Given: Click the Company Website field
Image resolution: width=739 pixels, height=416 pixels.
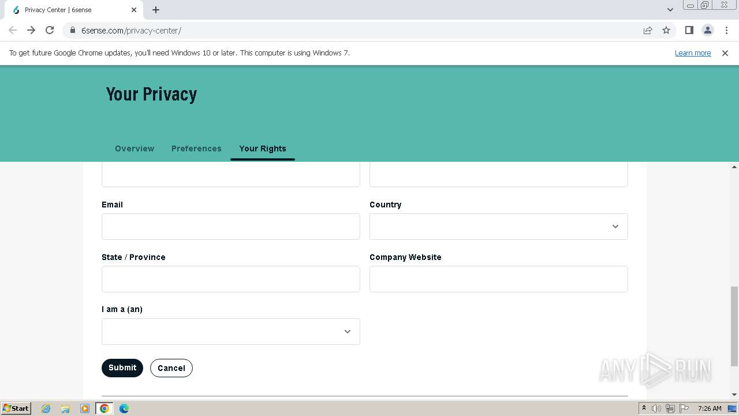Looking at the screenshot, I should pos(499,279).
